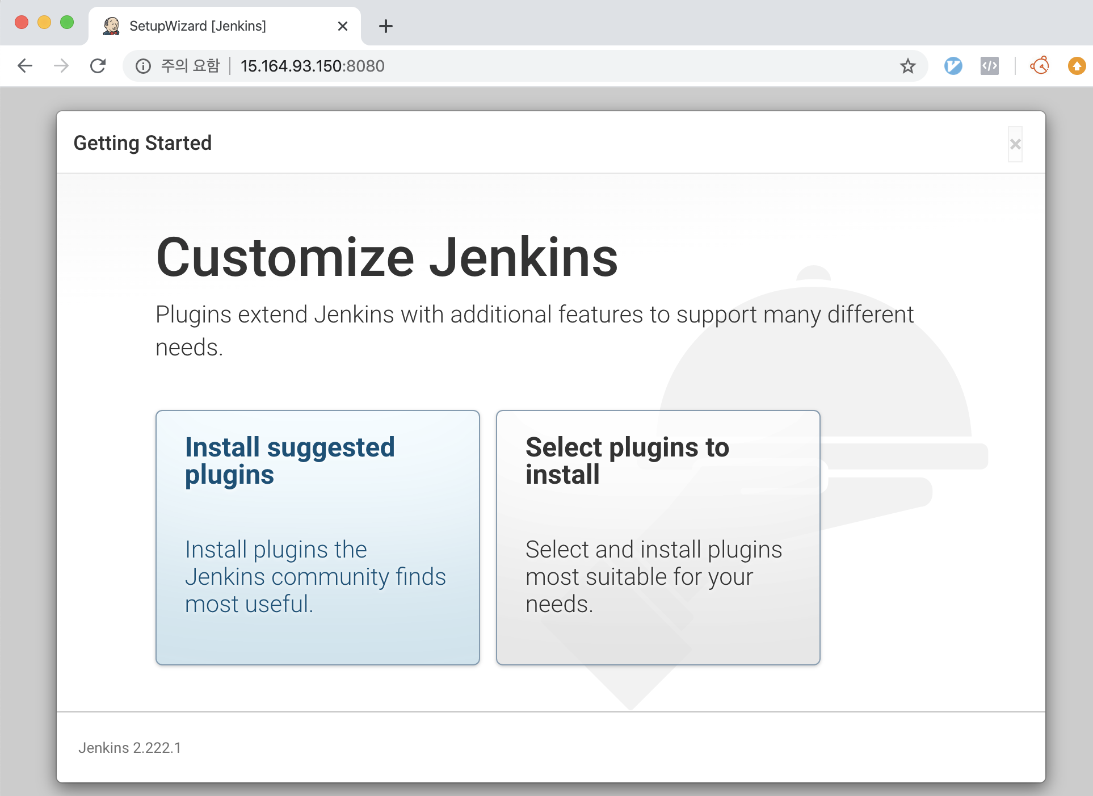Viewport: 1093px width, 796px height.
Task: Click the Getting Started header text
Action: 142,143
